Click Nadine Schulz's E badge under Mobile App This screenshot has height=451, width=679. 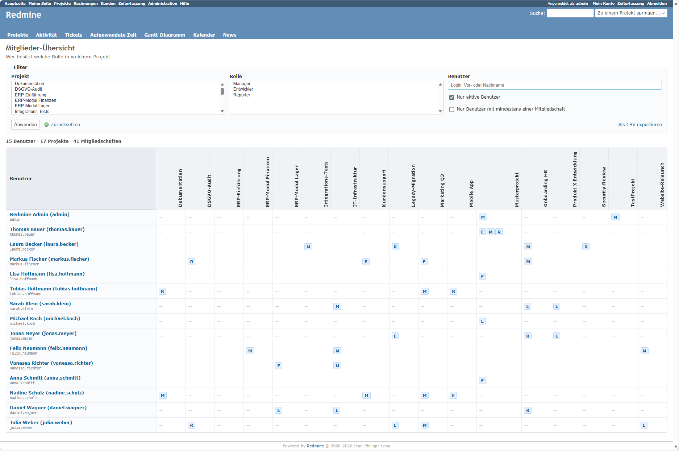tap(453, 396)
